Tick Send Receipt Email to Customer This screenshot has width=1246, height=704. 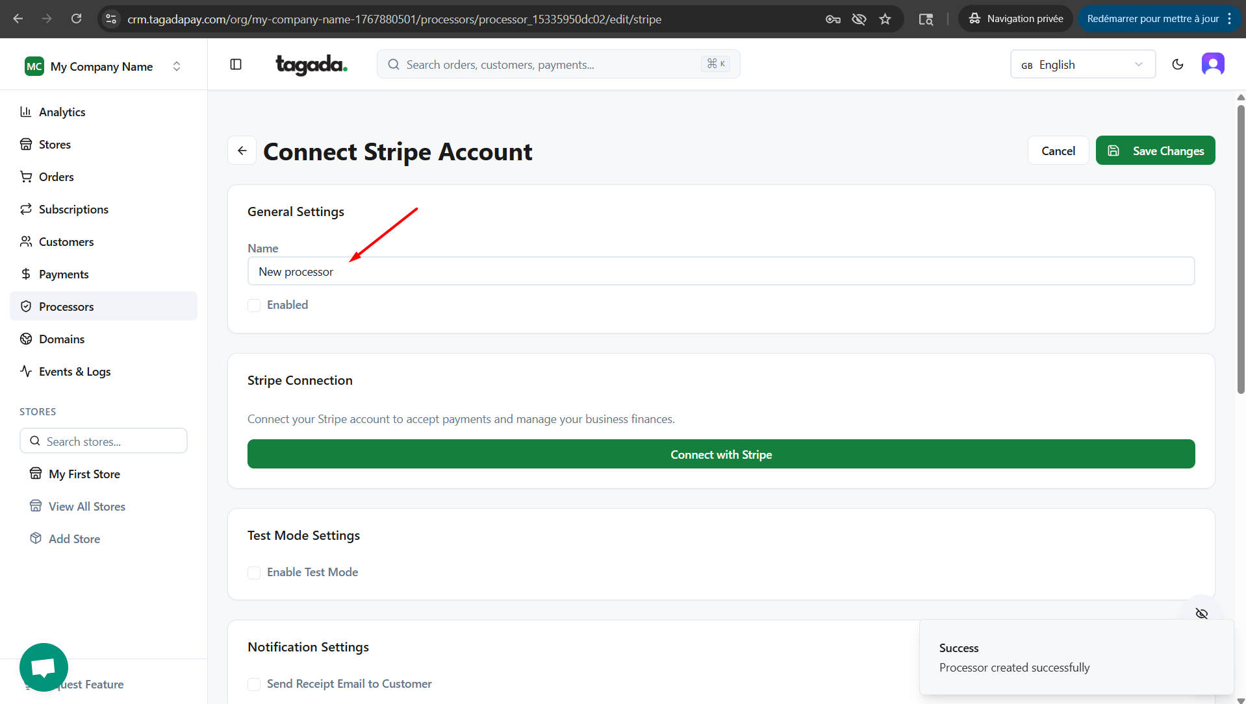(x=254, y=684)
